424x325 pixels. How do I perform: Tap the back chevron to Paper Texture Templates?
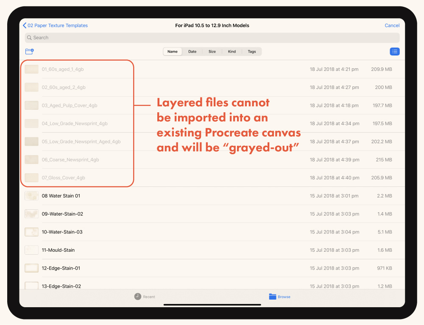click(25, 25)
